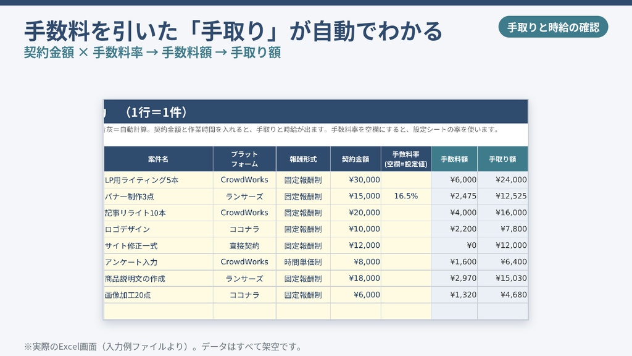Viewport: 632px width, 356px height.
Task: Click the ¥12,000 take-home amount for サイト修正
Action: 502,246
